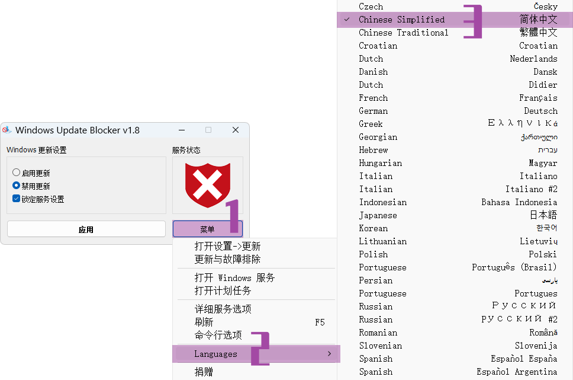Pick Croatian from language list
Screen dimensions: 573x380
455,46
